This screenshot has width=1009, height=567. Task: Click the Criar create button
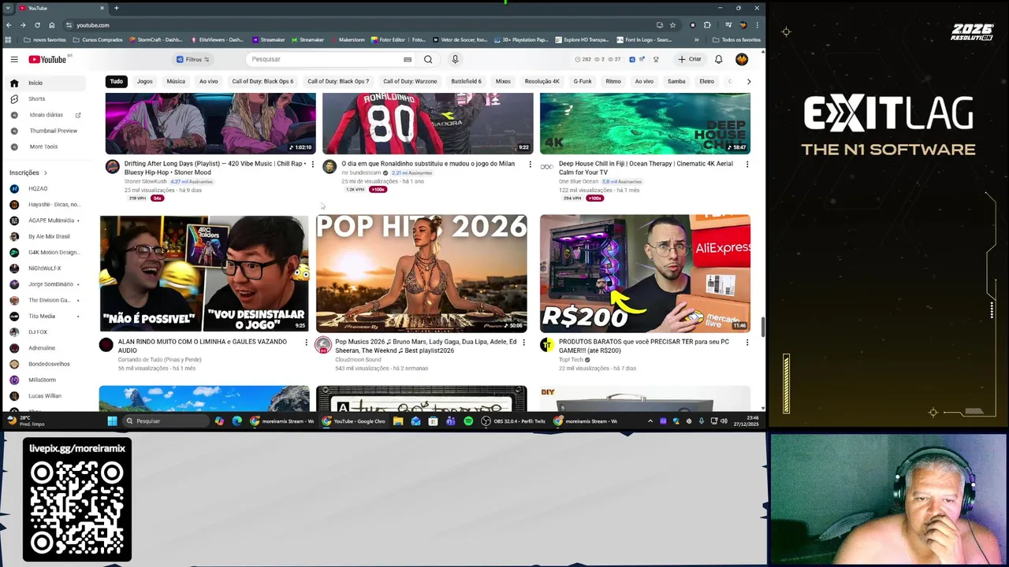pos(689,59)
